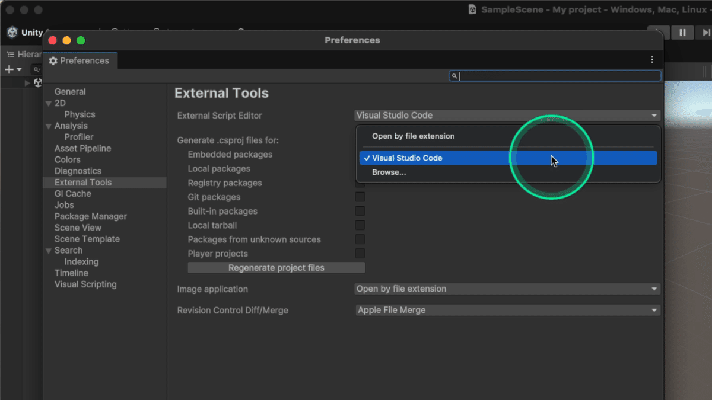Pause play mode in the Unity editor

(x=682, y=33)
